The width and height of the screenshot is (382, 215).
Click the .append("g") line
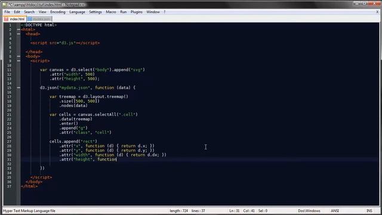(x=73, y=128)
